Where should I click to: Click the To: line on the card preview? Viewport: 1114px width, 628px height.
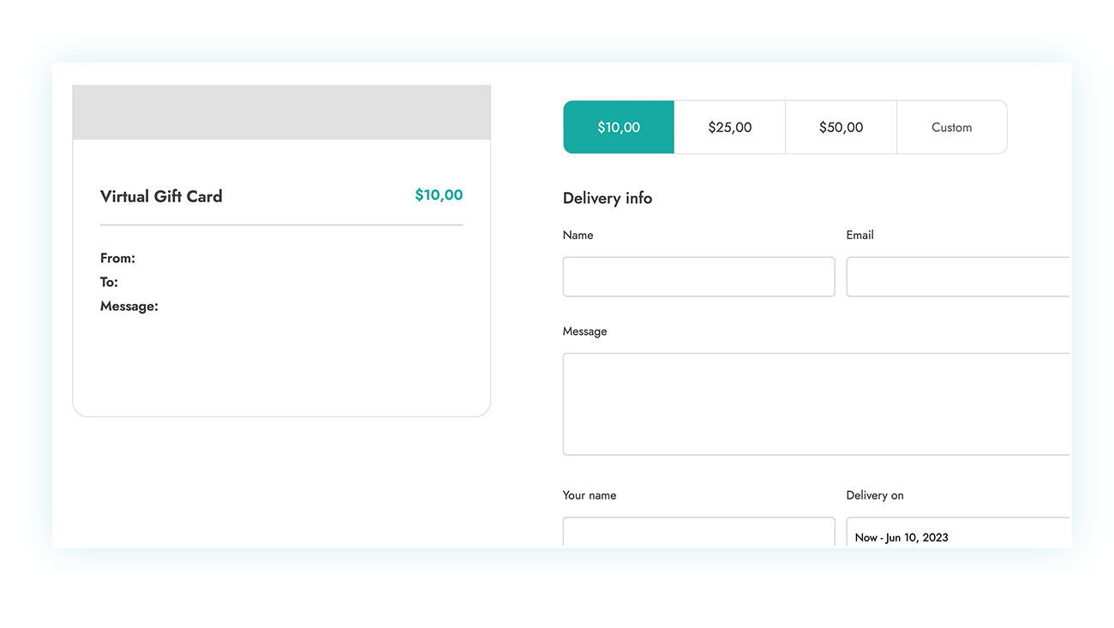109,282
